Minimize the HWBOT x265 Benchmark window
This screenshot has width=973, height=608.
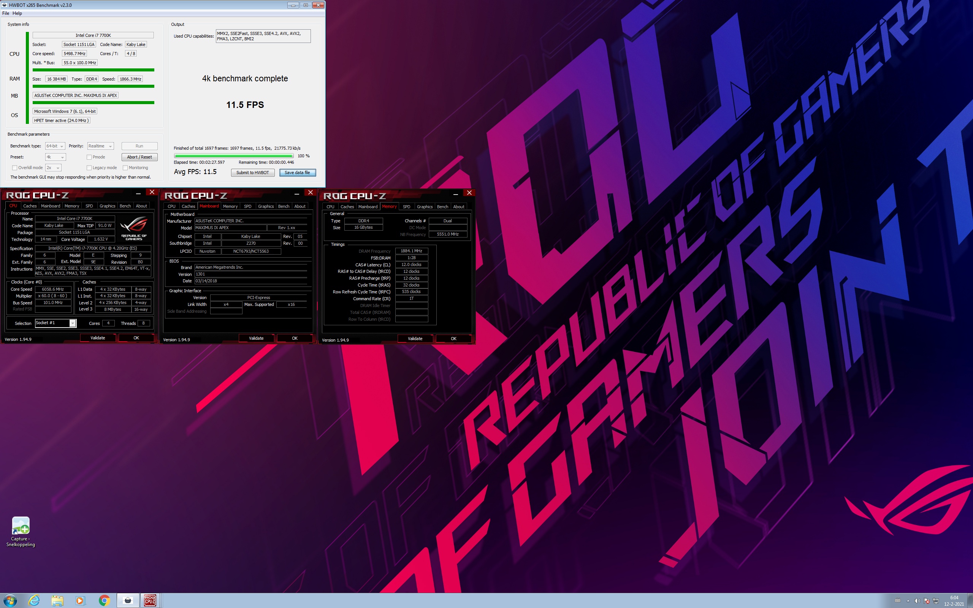(293, 5)
